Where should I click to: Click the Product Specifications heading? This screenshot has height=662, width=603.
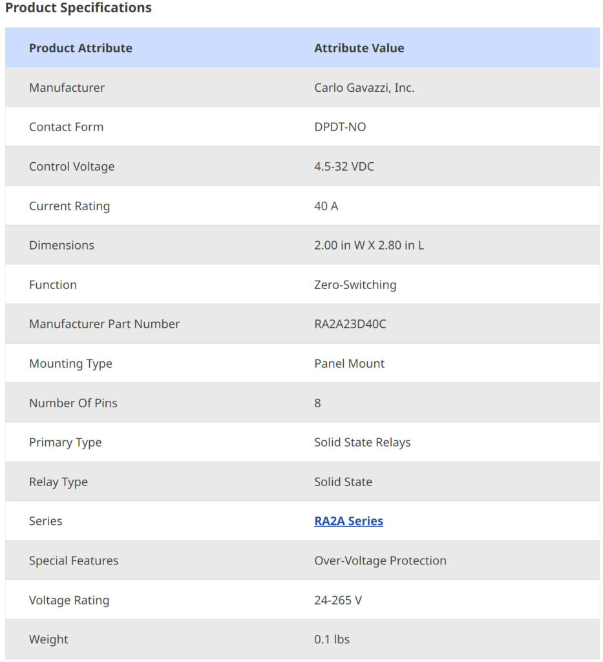[x=78, y=8]
